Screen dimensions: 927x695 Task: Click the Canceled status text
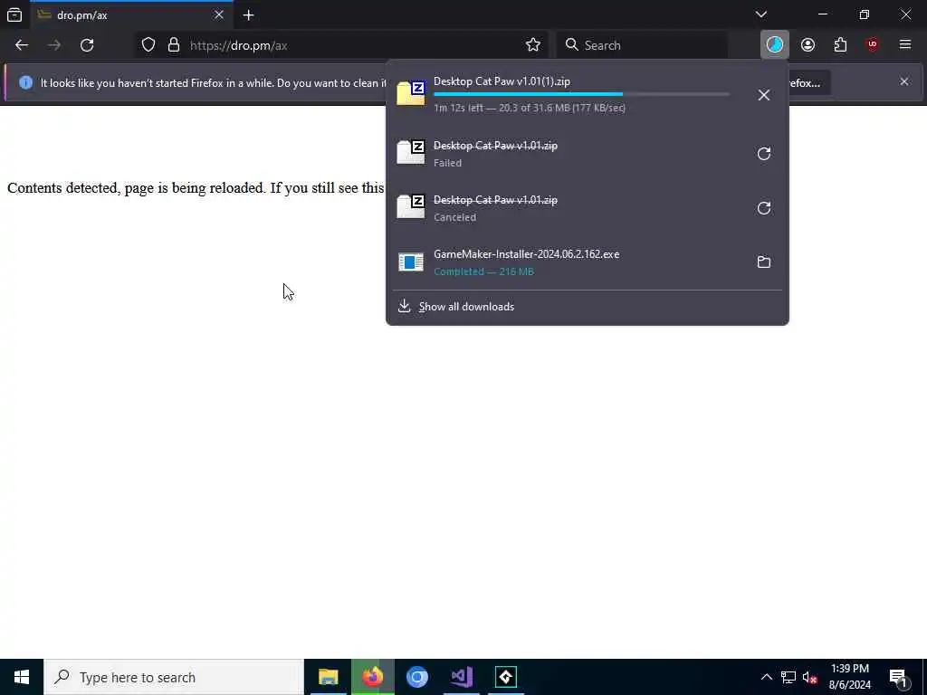[x=454, y=217]
